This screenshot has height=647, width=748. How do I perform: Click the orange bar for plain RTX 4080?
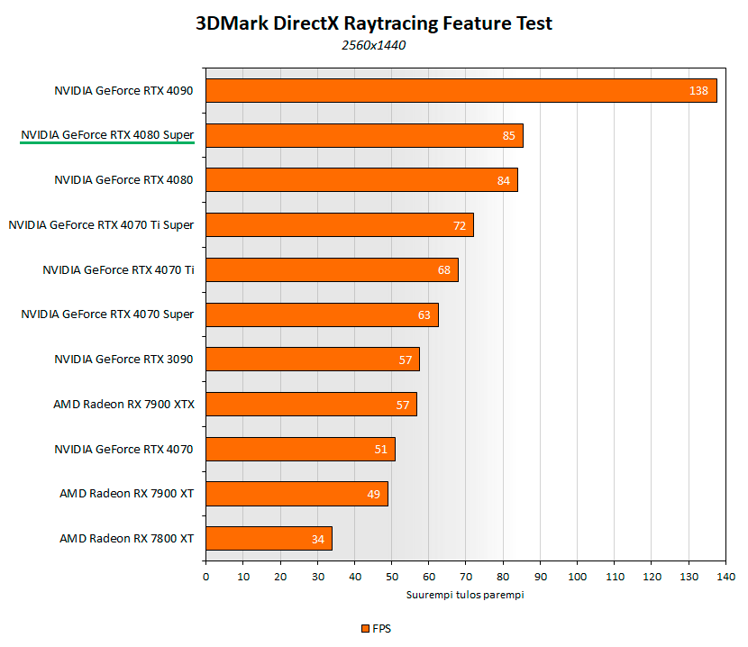click(x=361, y=180)
